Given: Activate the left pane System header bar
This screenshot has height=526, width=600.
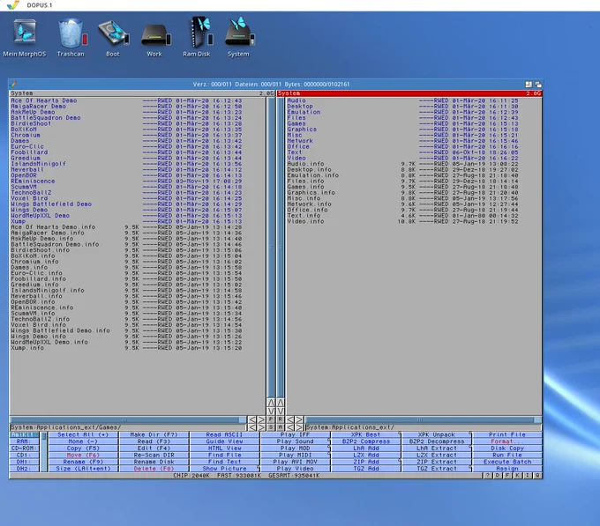Looking at the screenshot, I should tap(142, 93).
